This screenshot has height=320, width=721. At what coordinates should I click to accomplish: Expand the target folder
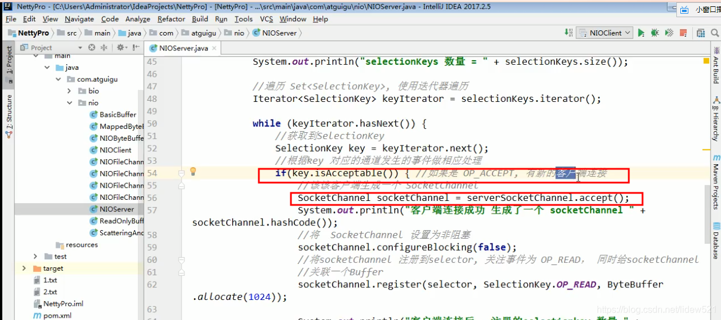(x=23, y=268)
